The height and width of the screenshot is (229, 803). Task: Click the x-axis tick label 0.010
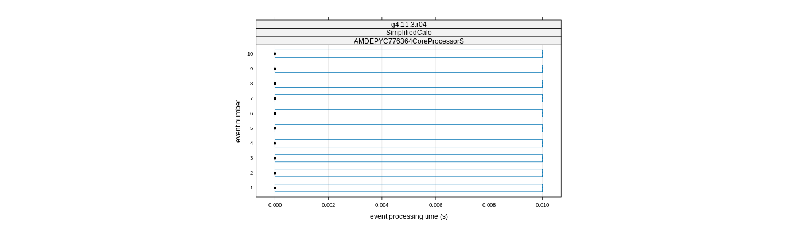click(542, 205)
